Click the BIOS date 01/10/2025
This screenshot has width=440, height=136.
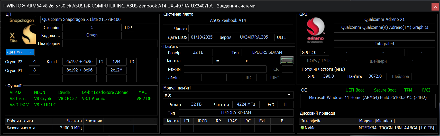pos(202,37)
